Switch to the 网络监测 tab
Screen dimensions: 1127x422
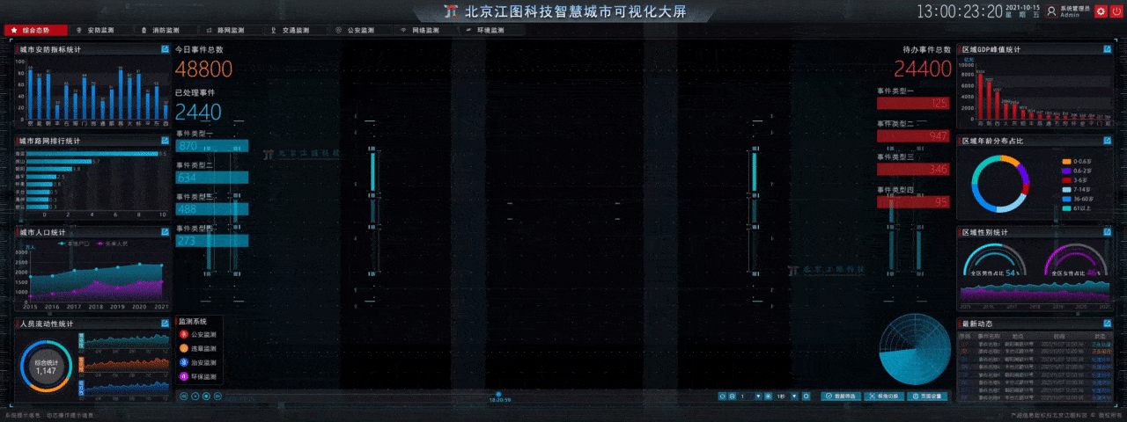point(426,30)
